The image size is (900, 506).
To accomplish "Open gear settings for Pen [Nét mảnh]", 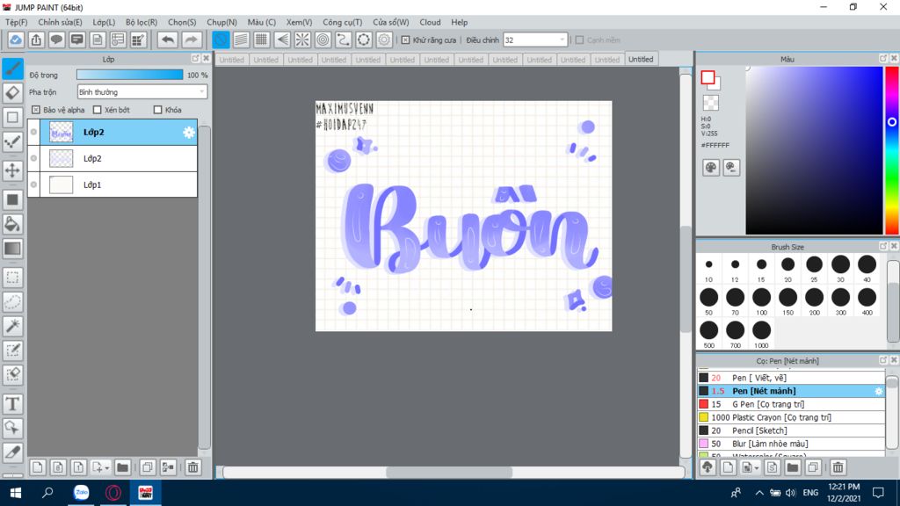I will coord(879,391).
